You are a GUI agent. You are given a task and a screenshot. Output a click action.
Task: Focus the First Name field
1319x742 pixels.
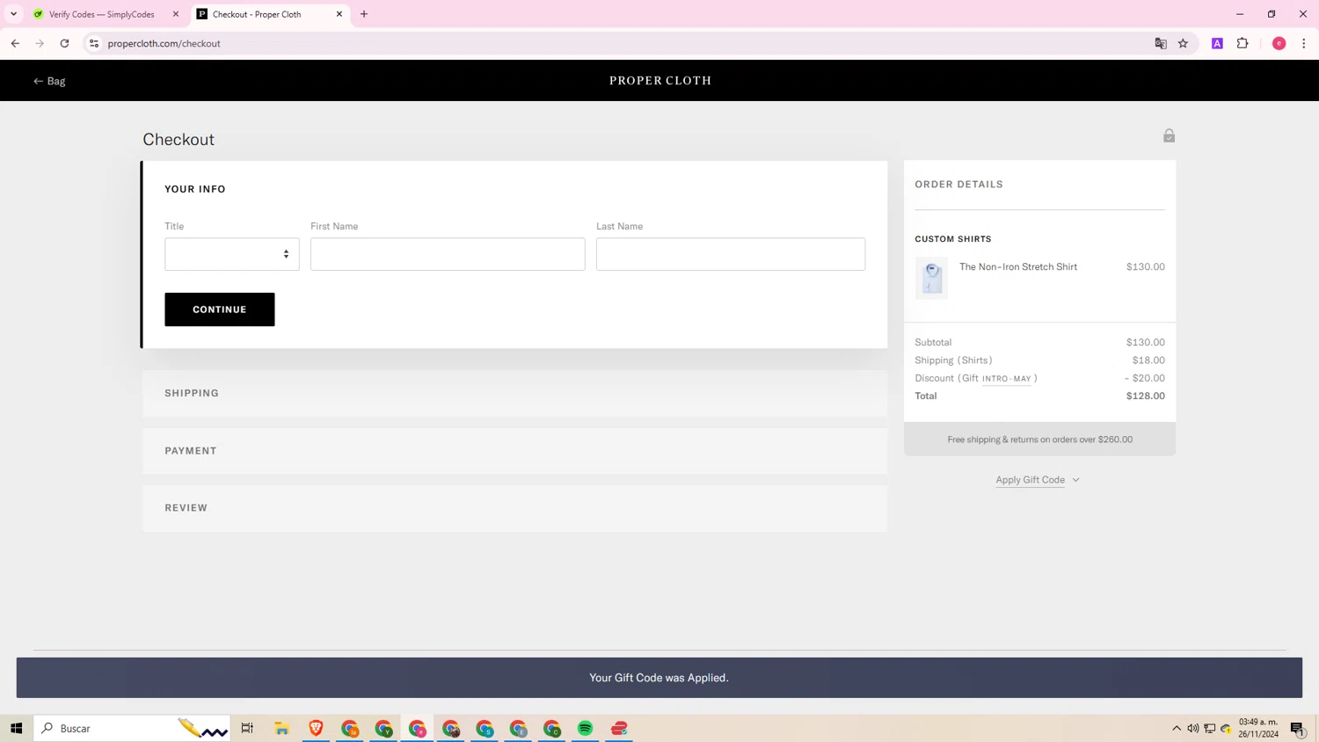pos(448,254)
